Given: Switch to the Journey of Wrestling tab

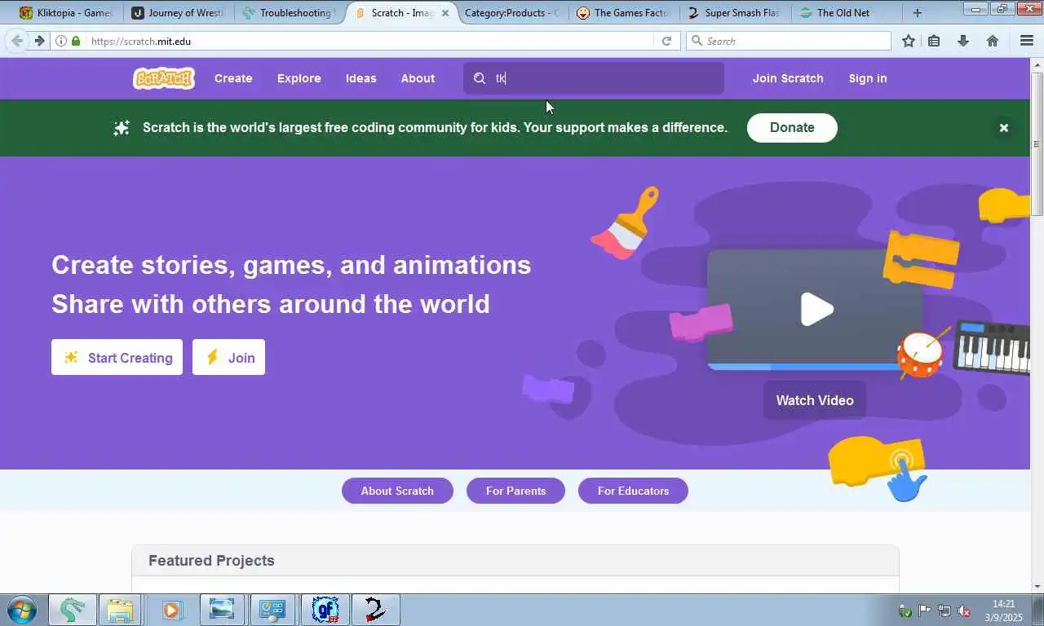Looking at the screenshot, I should [x=177, y=13].
